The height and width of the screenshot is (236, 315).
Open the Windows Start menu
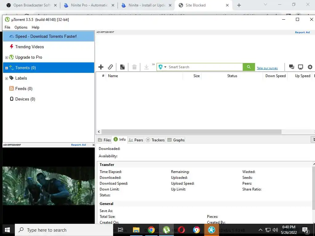point(7,230)
